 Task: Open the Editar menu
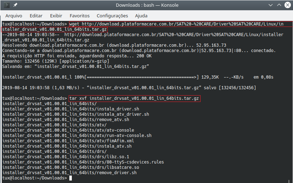(36, 16)
